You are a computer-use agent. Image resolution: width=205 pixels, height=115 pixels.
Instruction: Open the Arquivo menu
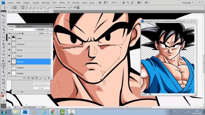[x=11, y=3]
